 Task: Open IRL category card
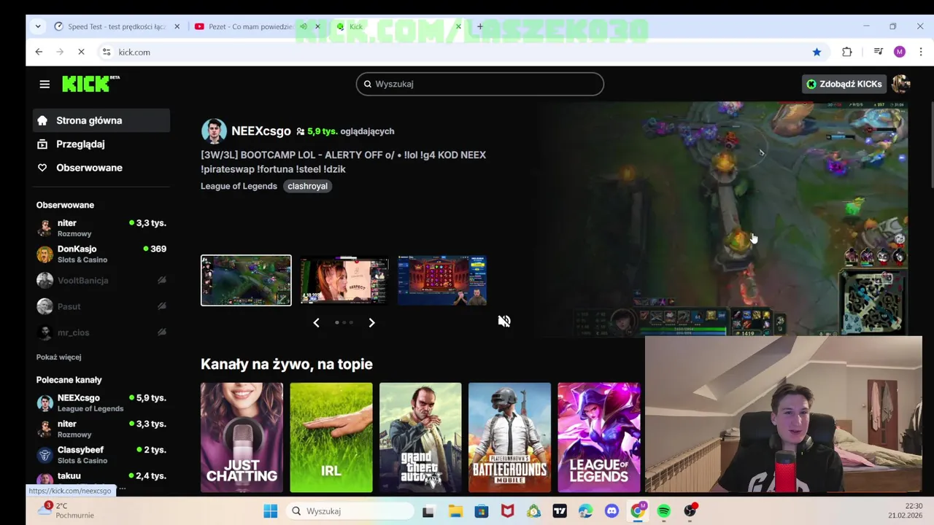coord(331,437)
